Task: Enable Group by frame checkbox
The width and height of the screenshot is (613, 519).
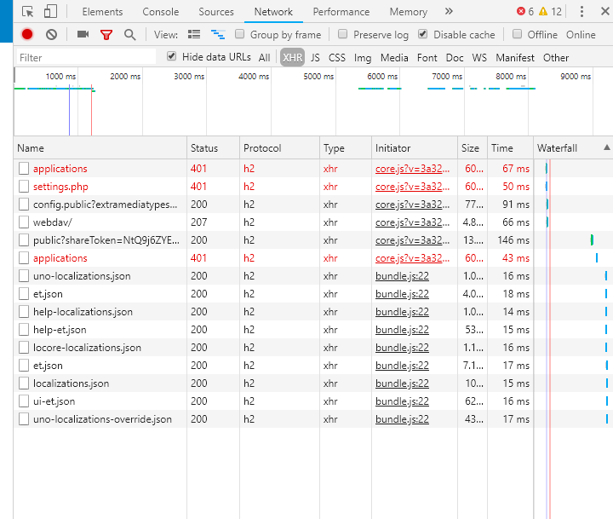Action: (x=239, y=34)
